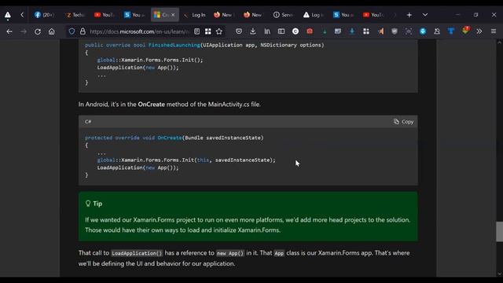Click the 'new App()' inline code text
The width and height of the screenshot is (503, 283).
[x=230, y=253]
